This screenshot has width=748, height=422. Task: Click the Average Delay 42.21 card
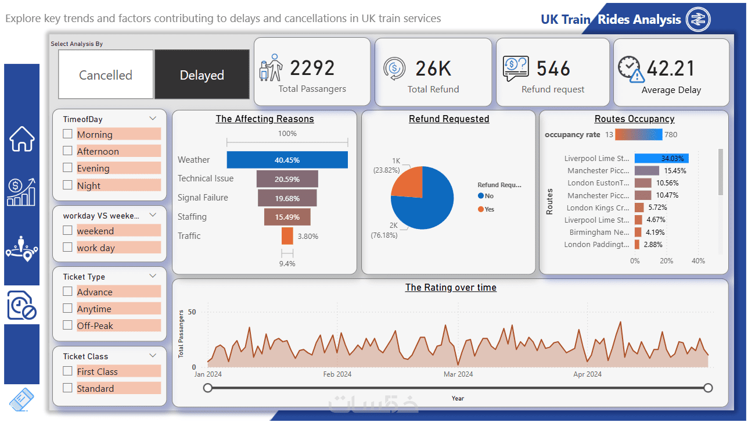671,72
